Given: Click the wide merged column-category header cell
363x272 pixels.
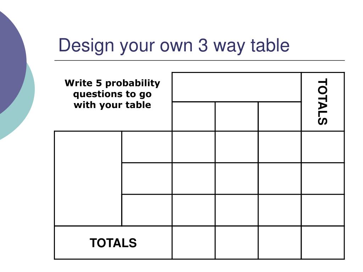Looking at the screenshot, I should coord(236,87).
